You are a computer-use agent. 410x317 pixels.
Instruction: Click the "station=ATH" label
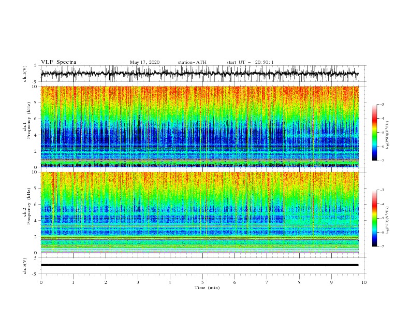(x=192, y=62)
